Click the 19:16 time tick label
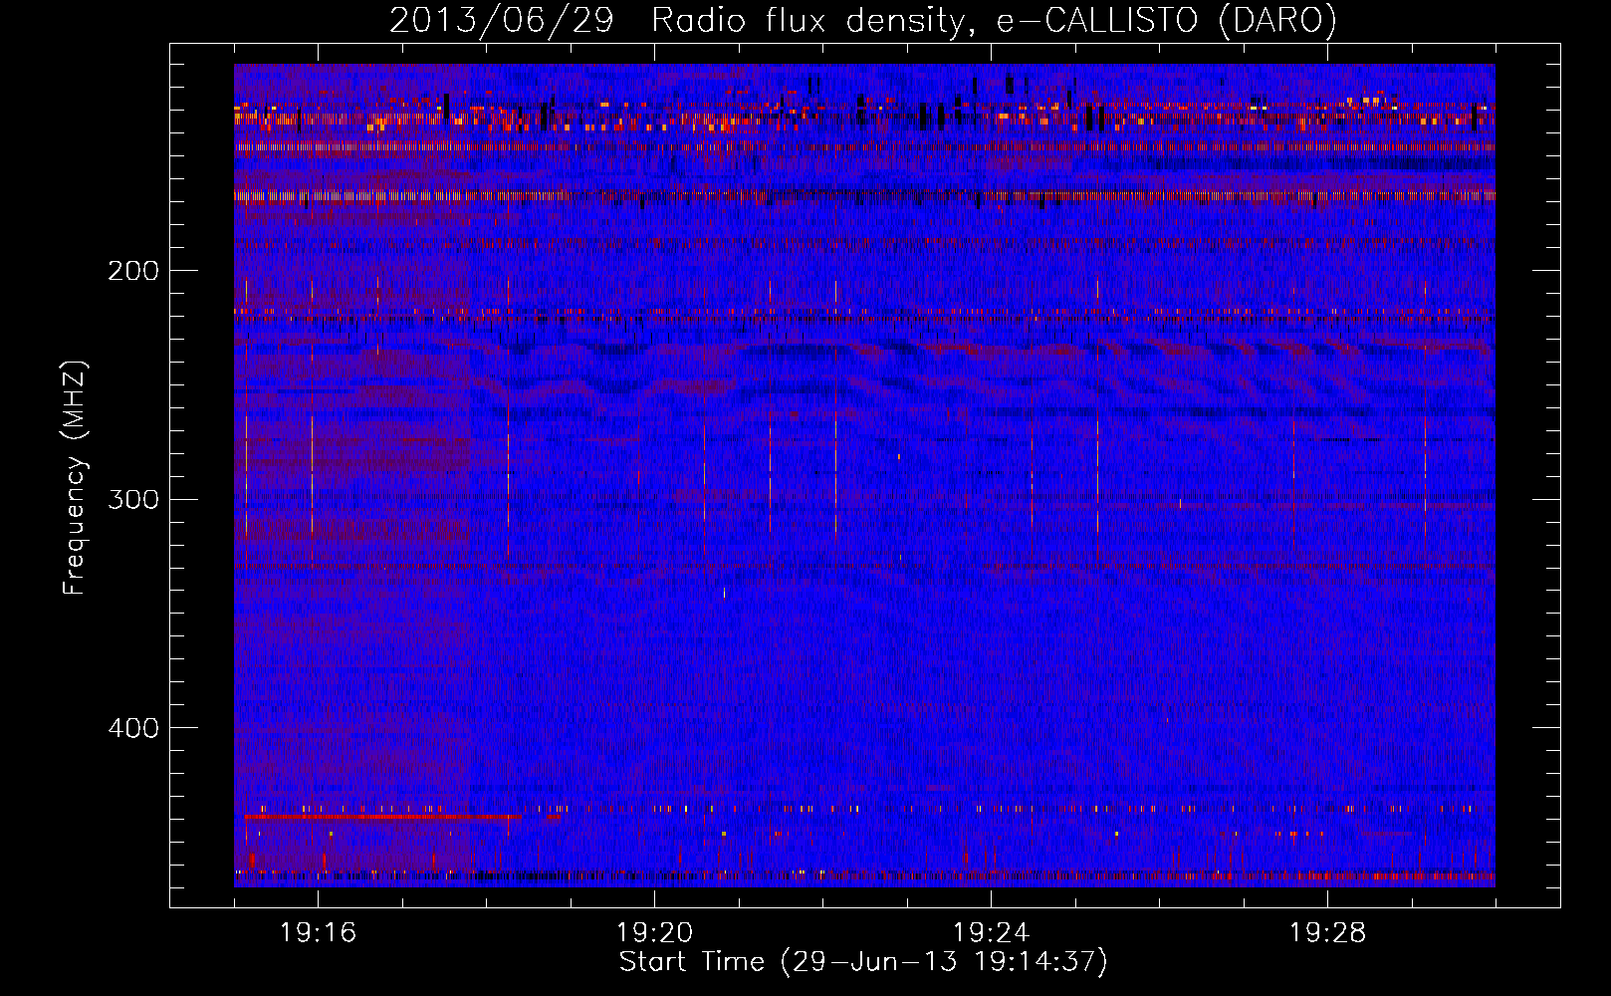Viewport: 1611px width, 996px height. pyautogui.click(x=318, y=933)
